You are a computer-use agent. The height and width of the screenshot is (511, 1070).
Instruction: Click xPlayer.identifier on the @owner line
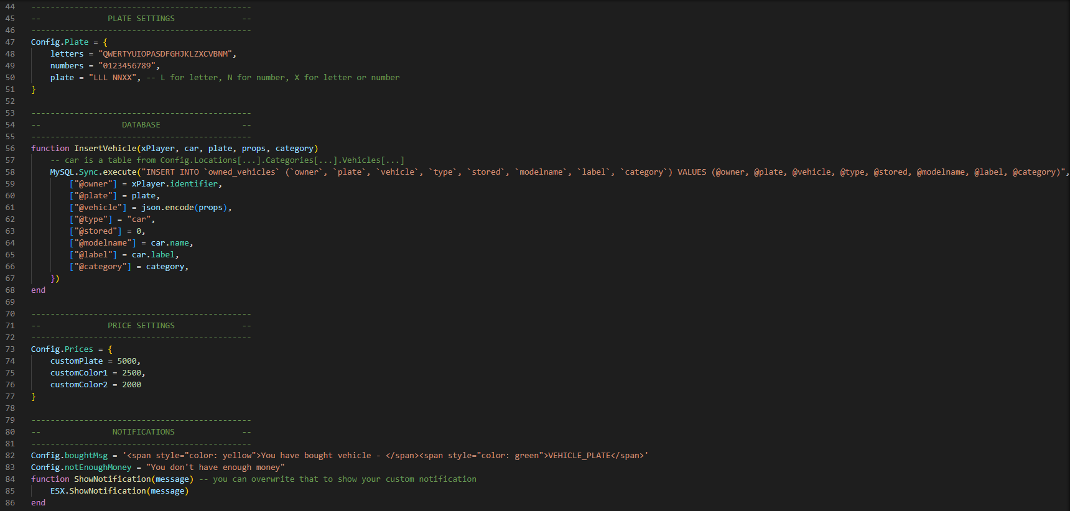(x=175, y=184)
